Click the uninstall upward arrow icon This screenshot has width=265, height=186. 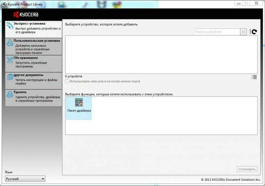(x=10, y=94)
